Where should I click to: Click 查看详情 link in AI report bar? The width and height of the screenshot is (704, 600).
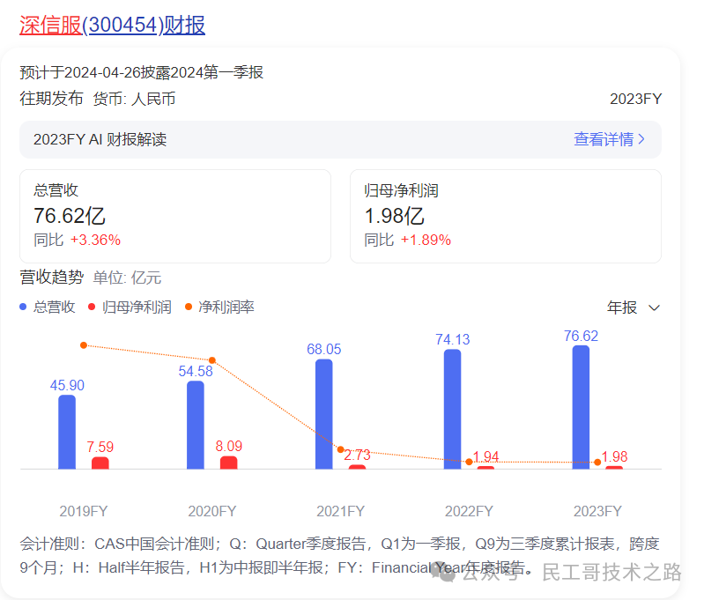point(604,139)
